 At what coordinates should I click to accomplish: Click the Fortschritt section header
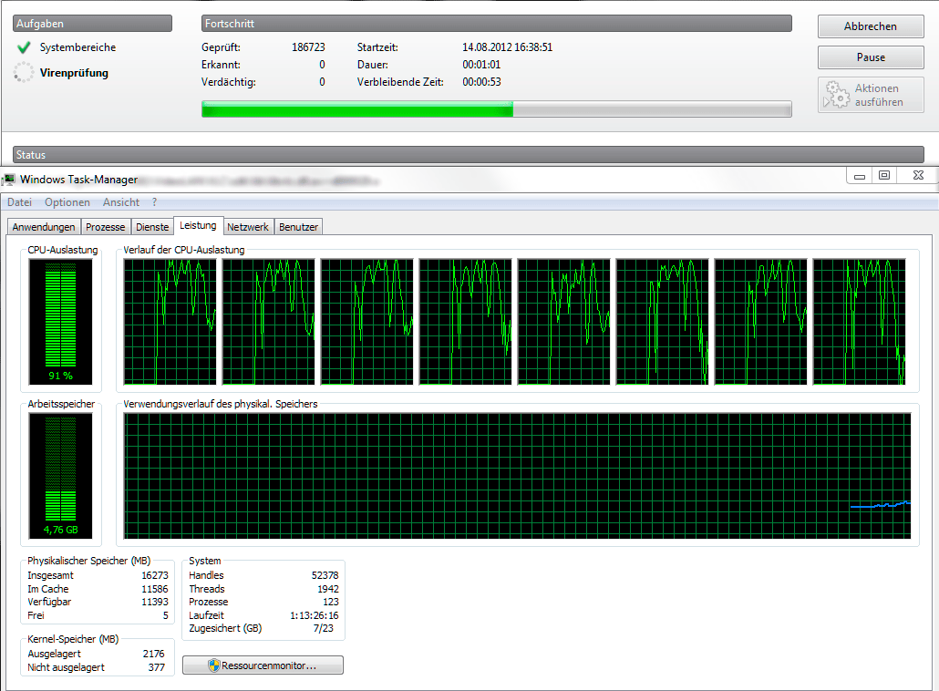tap(497, 24)
